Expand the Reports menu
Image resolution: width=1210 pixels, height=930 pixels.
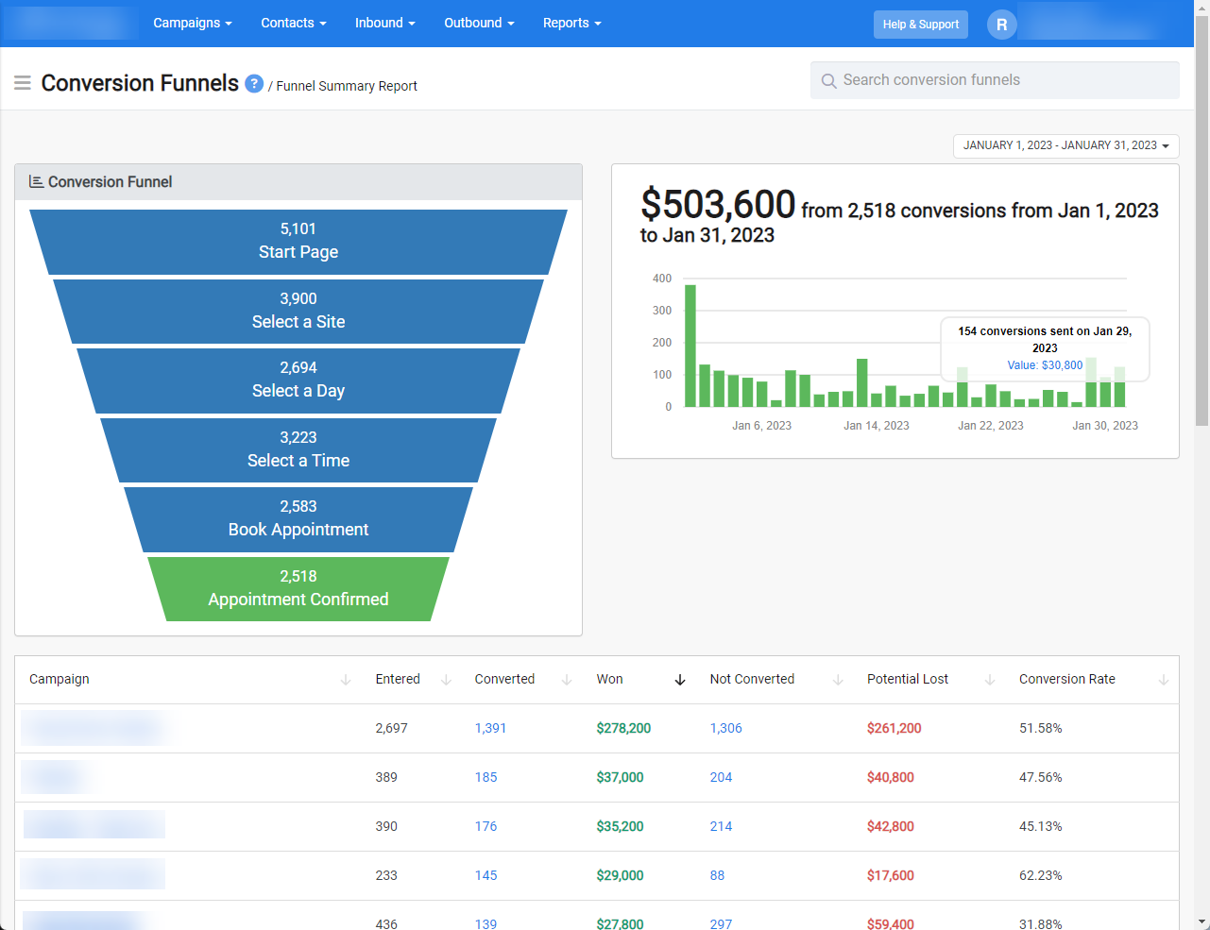[571, 23]
